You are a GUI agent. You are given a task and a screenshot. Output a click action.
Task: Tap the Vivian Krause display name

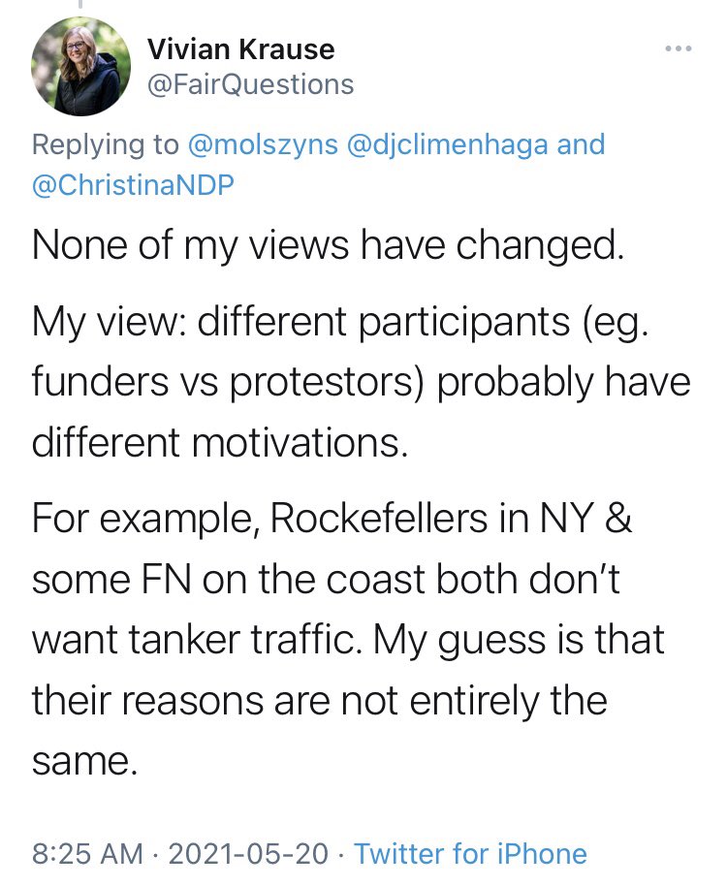tap(241, 48)
